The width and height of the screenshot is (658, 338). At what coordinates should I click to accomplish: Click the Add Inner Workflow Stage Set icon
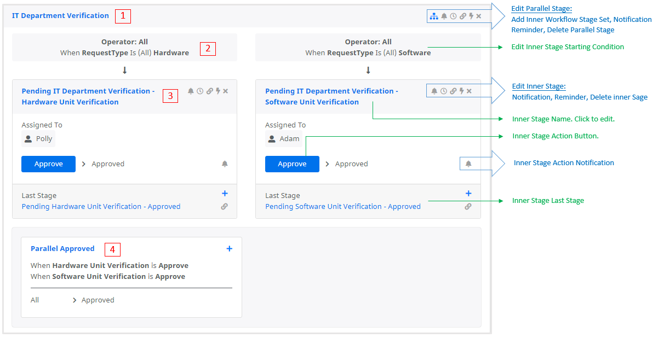(434, 16)
